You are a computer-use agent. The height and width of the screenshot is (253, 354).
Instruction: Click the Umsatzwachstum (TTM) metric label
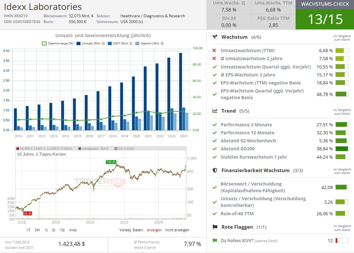[248, 51]
